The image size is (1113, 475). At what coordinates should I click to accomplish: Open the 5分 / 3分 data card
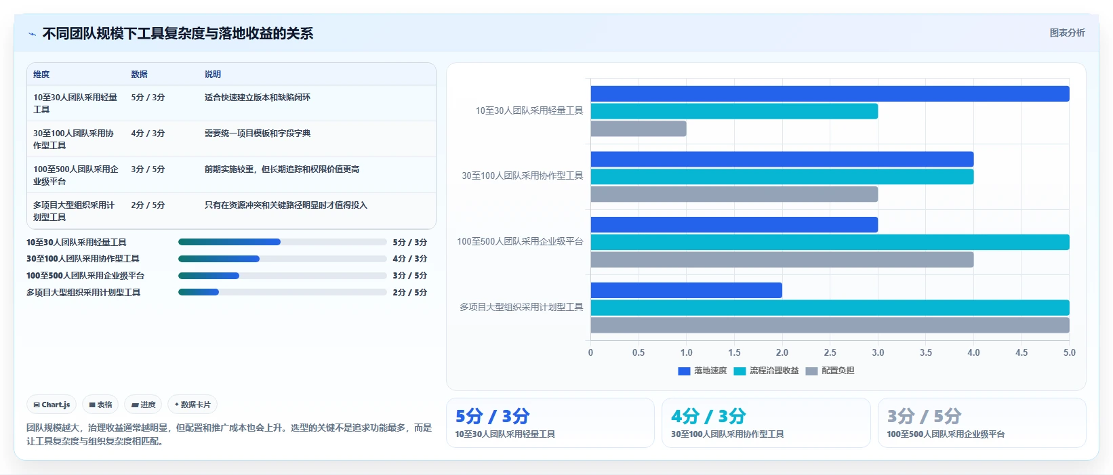(550, 423)
